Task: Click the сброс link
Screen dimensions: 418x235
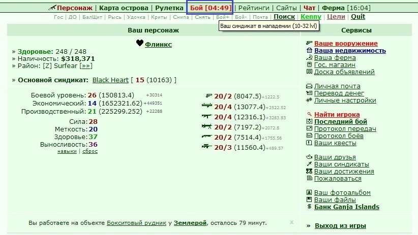Action: tap(90, 151)
